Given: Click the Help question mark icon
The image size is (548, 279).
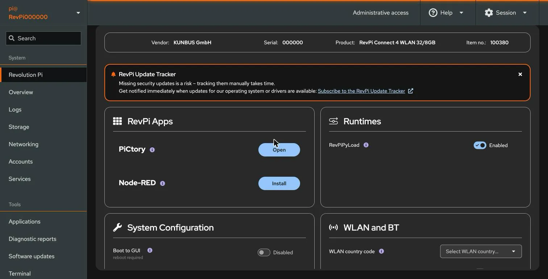Looking at the screenshot, I should (433, 13).
